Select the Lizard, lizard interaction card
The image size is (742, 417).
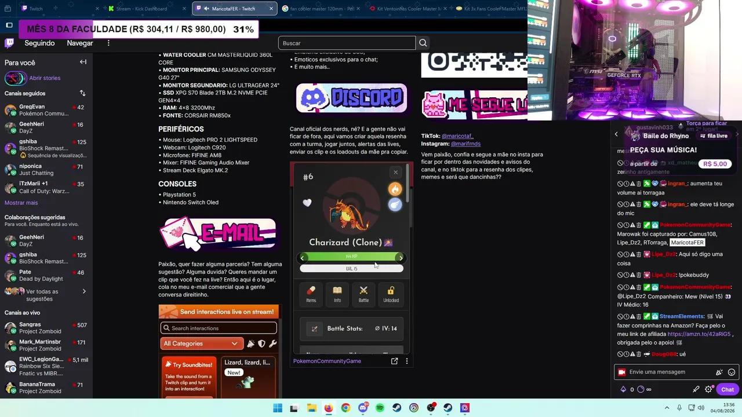pyautogui.click(x=248, y=377)
